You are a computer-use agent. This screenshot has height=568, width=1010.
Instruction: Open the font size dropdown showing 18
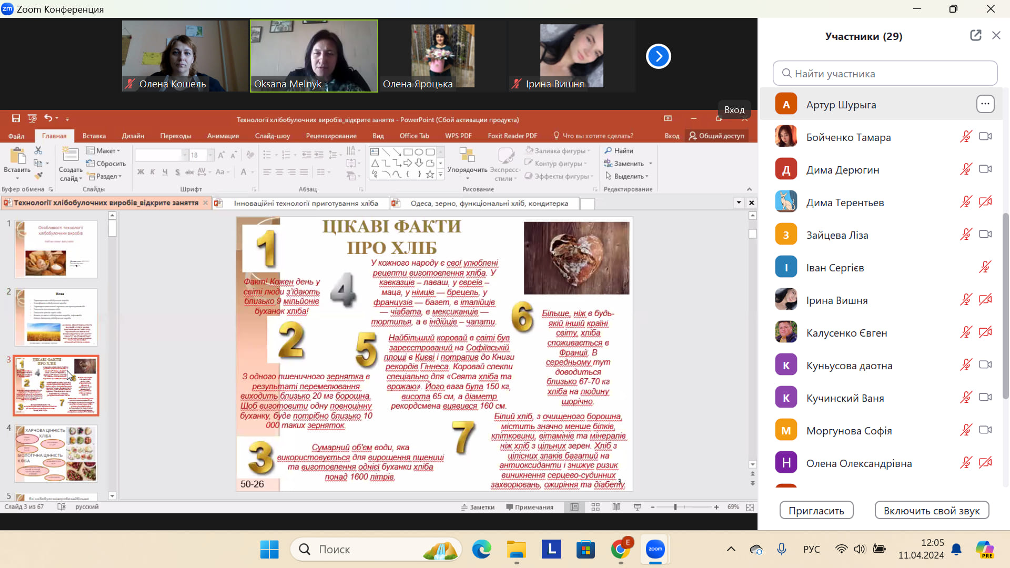point(210,155)
